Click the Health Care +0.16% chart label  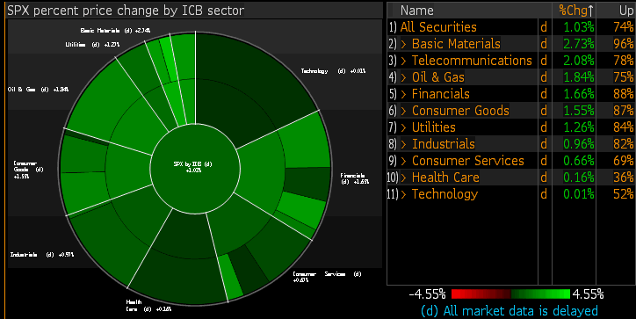(148, 306)
